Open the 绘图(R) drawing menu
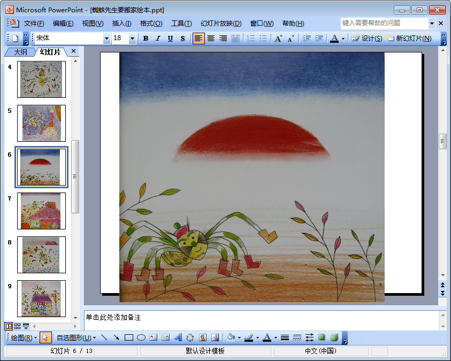 [x=24, y=337]
